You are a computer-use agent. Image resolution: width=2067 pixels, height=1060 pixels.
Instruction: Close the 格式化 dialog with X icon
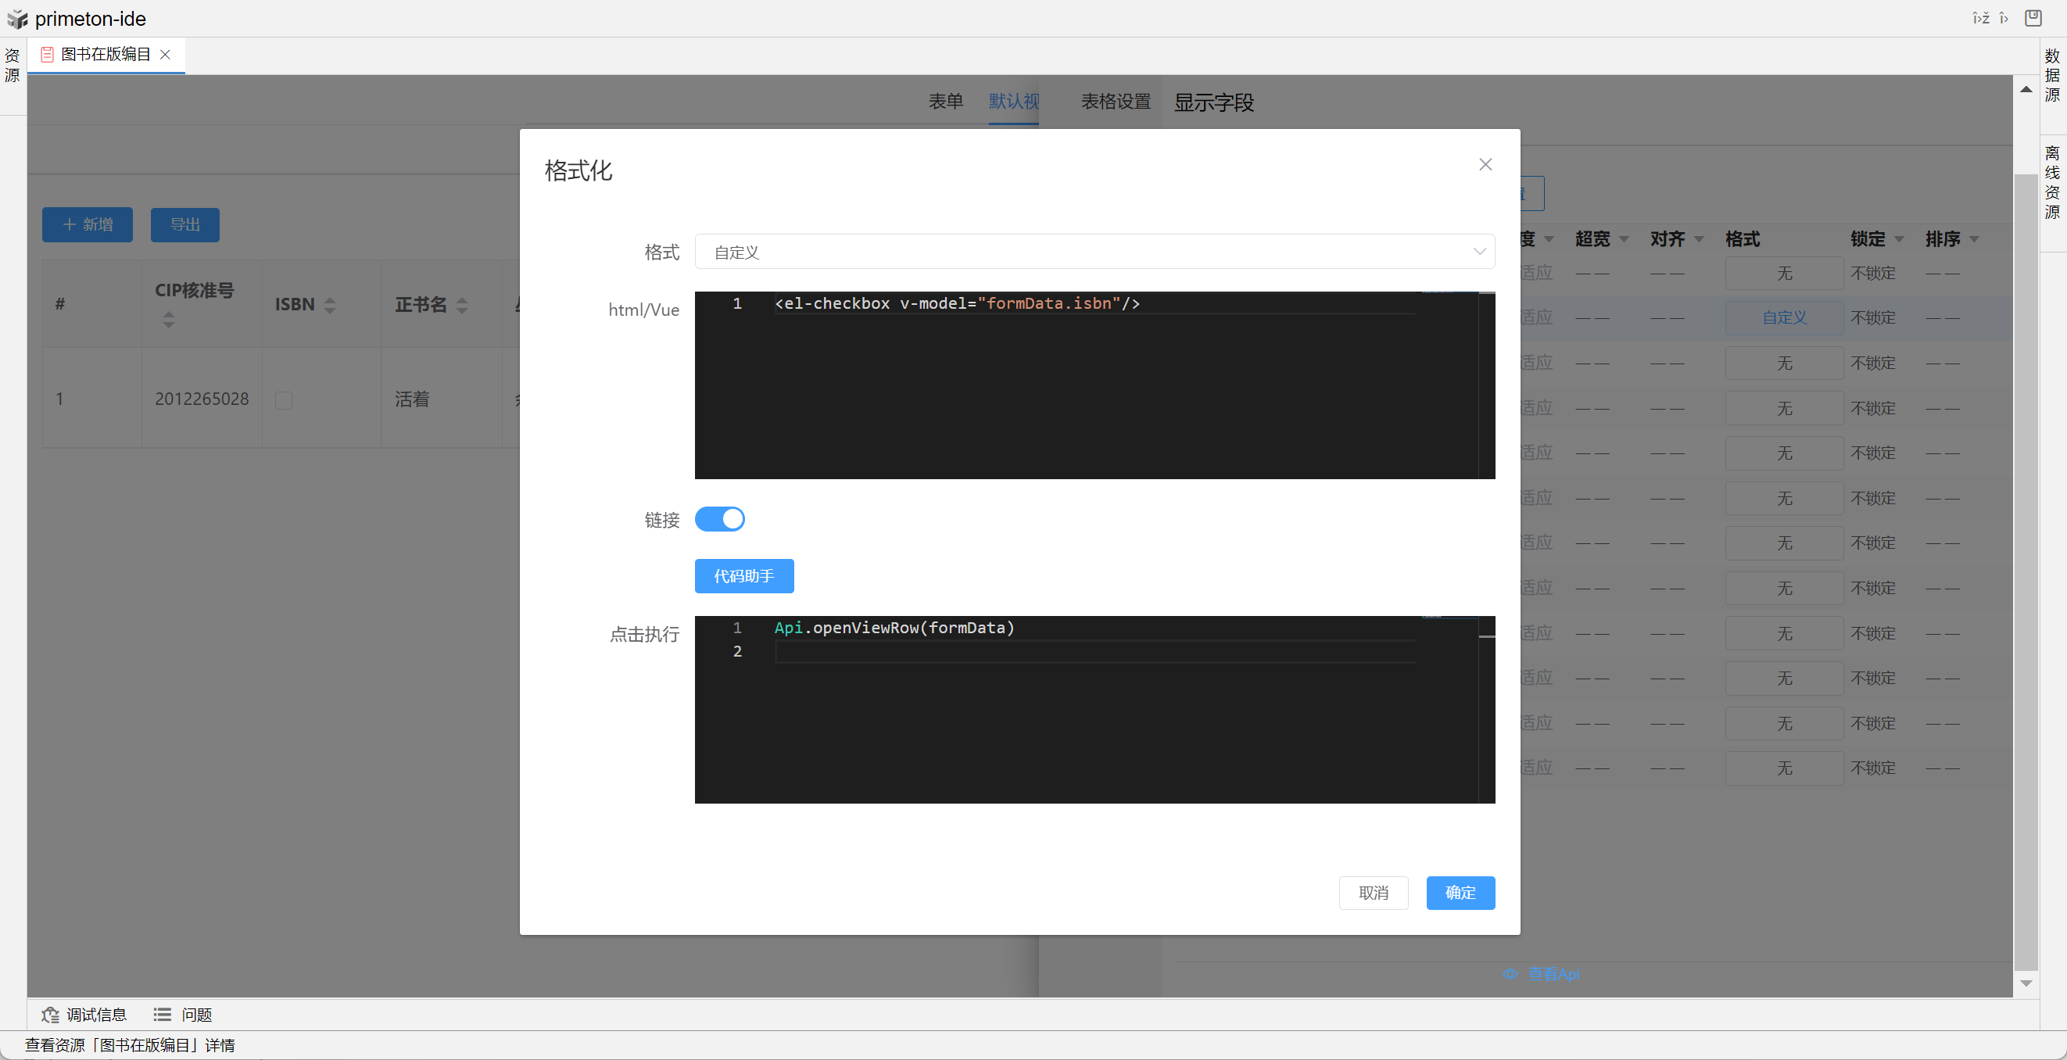[1485, 164]
